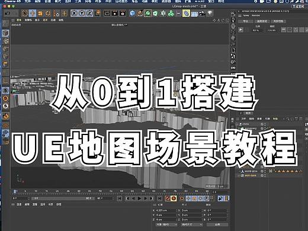The image size is (308, 231).
Task: Step the position X value spinner
Action: (177, 210)
